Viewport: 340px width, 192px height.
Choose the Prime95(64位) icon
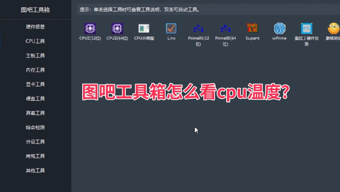tap(225, 29)
